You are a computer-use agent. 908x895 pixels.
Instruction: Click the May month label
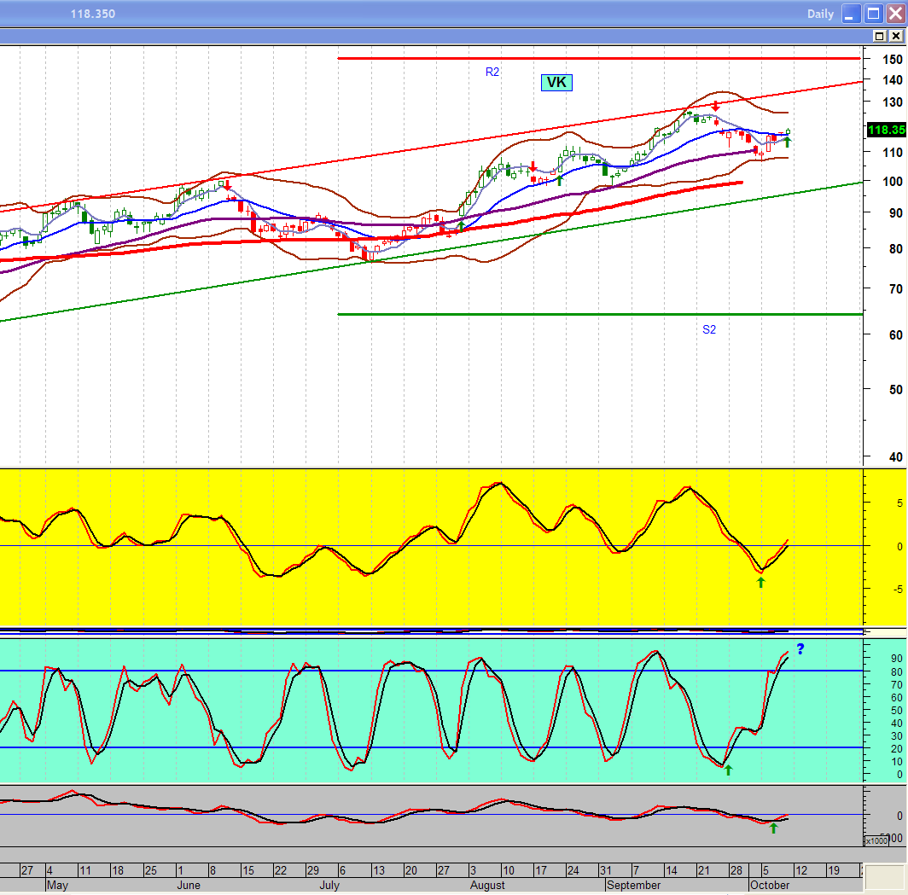(57, 885)
